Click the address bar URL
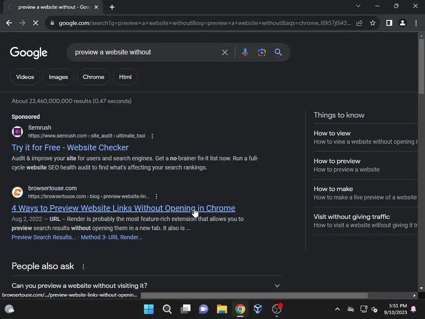 point(205,23)
